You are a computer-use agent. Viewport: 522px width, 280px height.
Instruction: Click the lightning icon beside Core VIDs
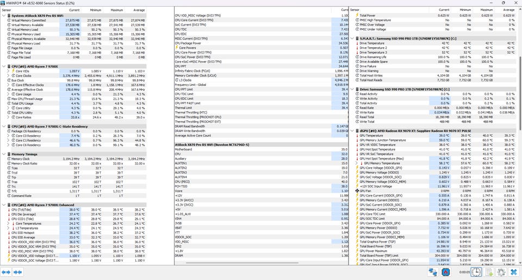(13, 71)
